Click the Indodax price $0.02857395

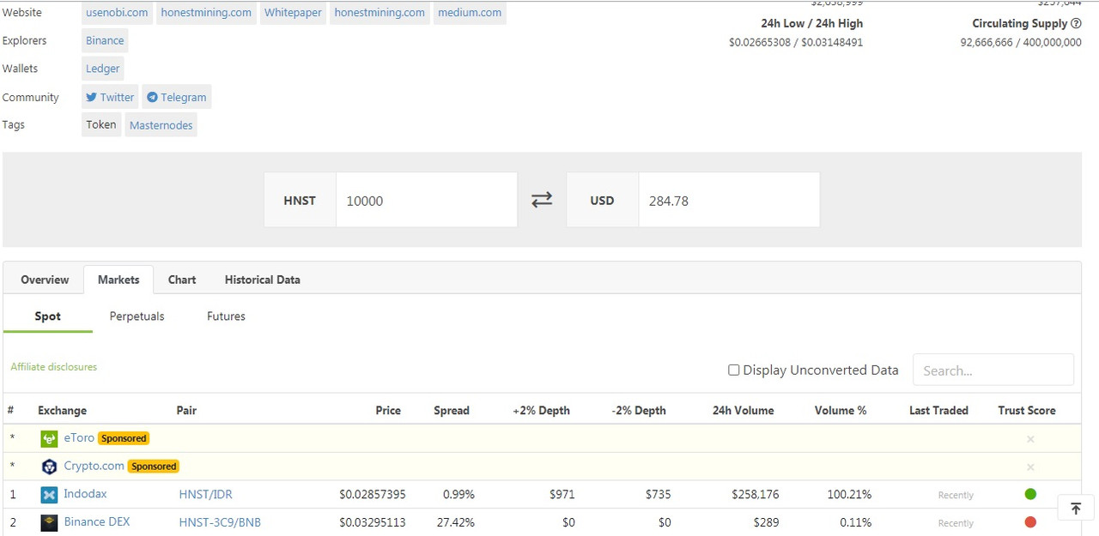373,494
